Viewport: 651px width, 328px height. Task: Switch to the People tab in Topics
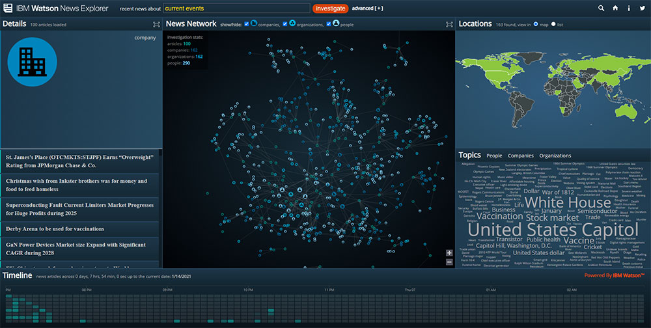click(x=494, y=156)
